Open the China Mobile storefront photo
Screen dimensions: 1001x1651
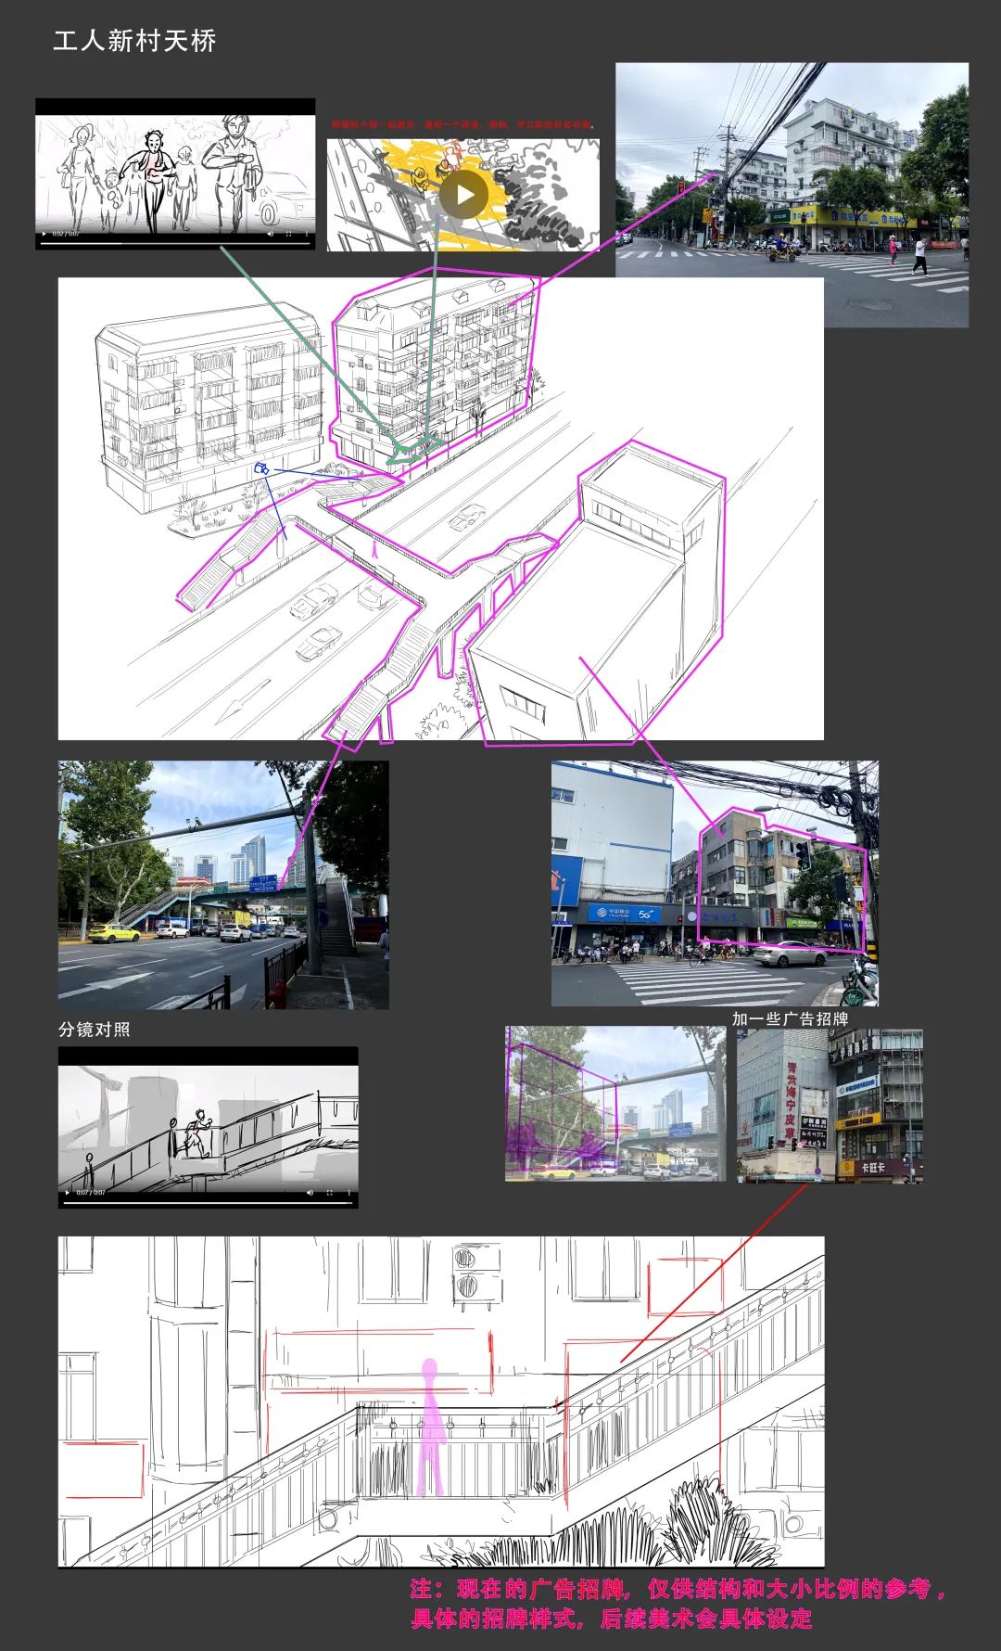pos(714,883)
